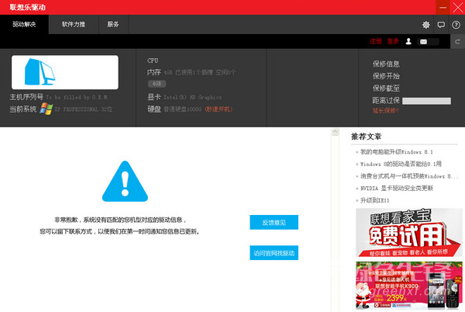Open article NVIDIA 显卡驱动安全类更新
The width and height of the screenshot is (465, 312).
(397, 189)
